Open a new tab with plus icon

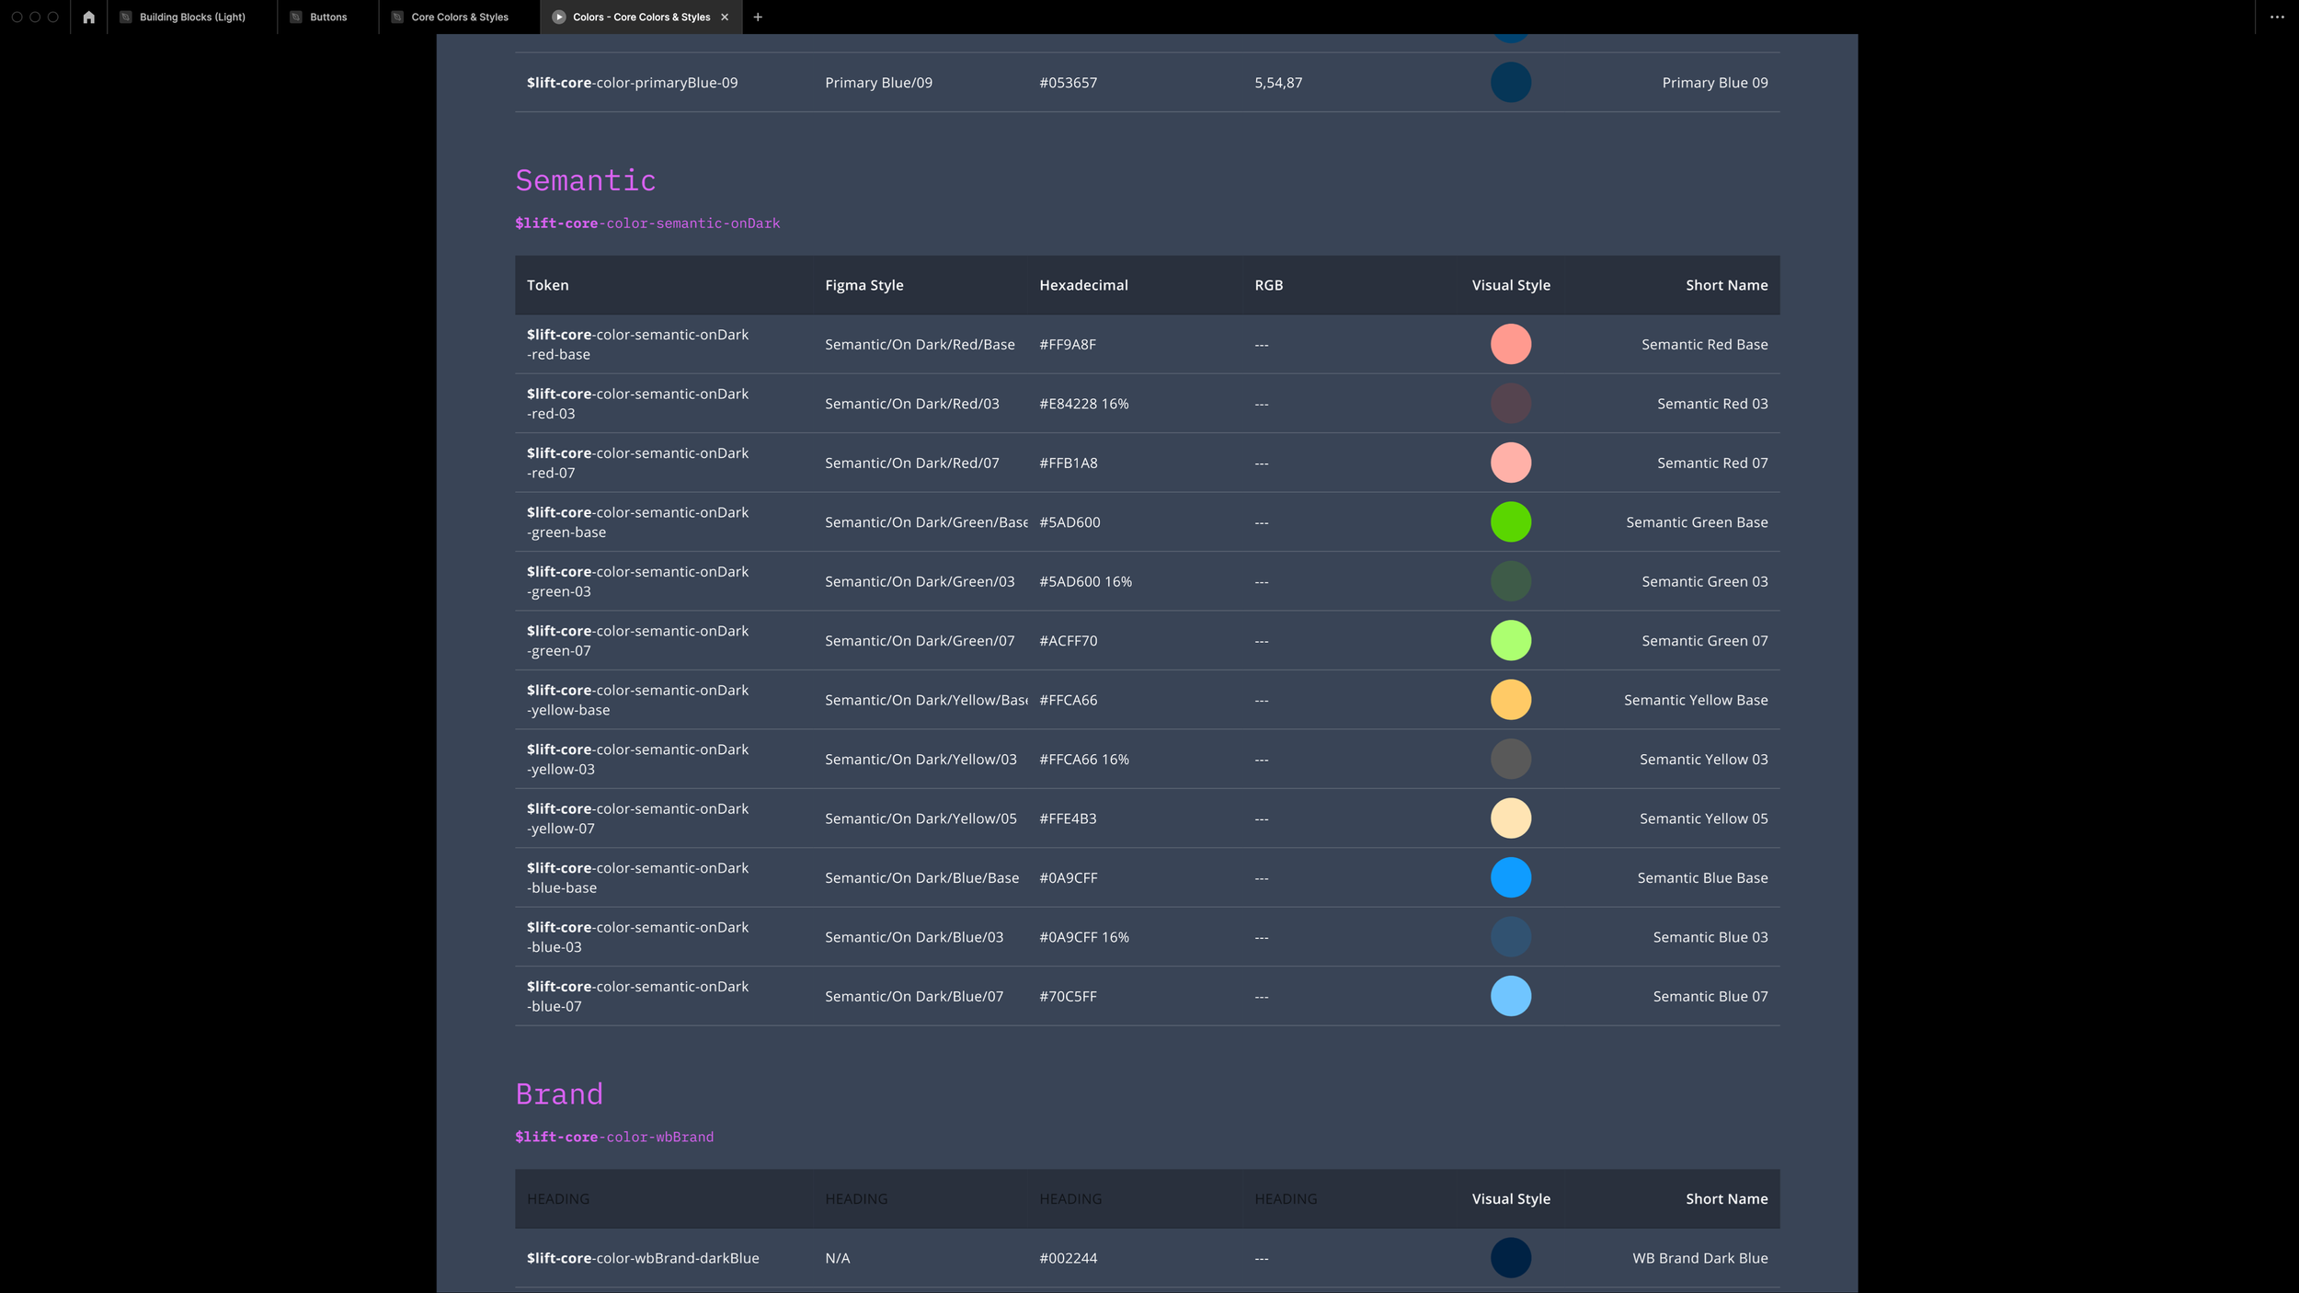point(758,17)
